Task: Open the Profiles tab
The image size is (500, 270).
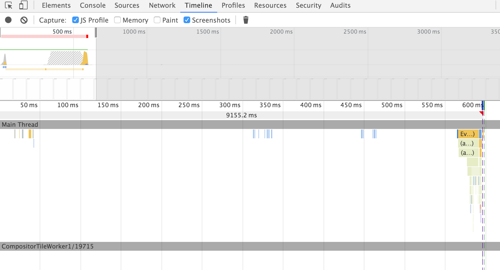Action: tap(233, 6)
